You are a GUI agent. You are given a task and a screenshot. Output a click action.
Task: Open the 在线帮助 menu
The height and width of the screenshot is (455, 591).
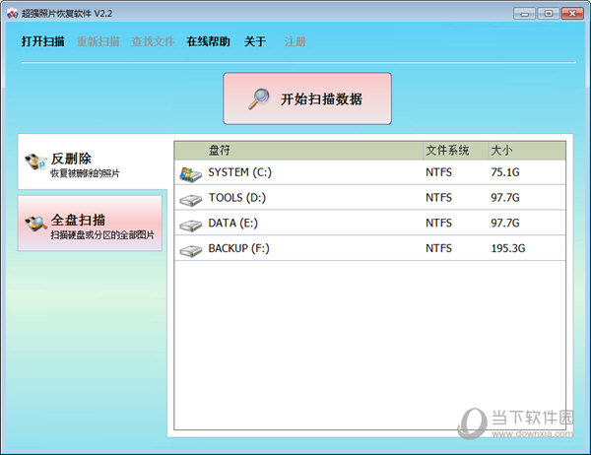[x=208, y=41]
